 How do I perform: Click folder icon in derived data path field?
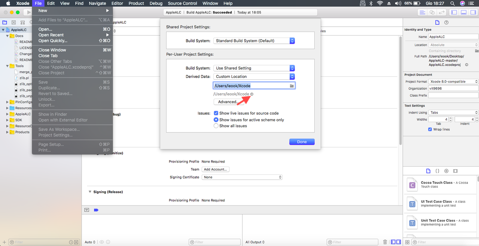292,86
